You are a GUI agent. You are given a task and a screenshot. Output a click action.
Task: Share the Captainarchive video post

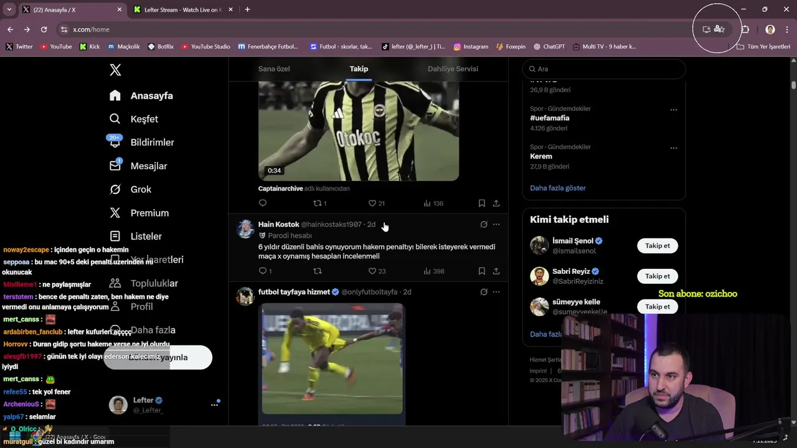coord(496,203)
